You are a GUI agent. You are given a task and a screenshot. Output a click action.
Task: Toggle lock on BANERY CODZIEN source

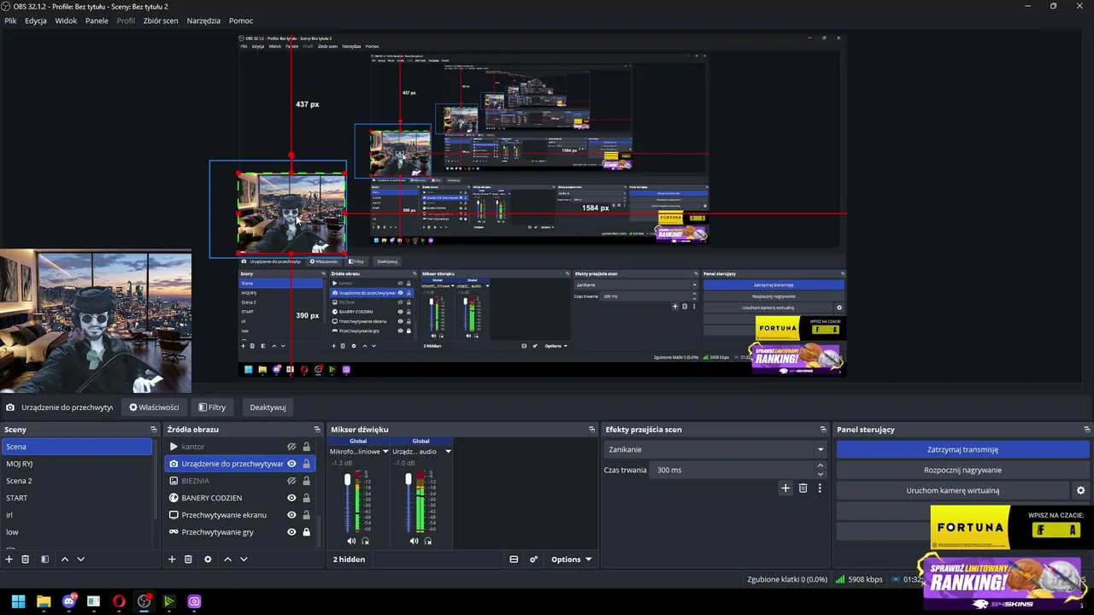click(306, 498)
